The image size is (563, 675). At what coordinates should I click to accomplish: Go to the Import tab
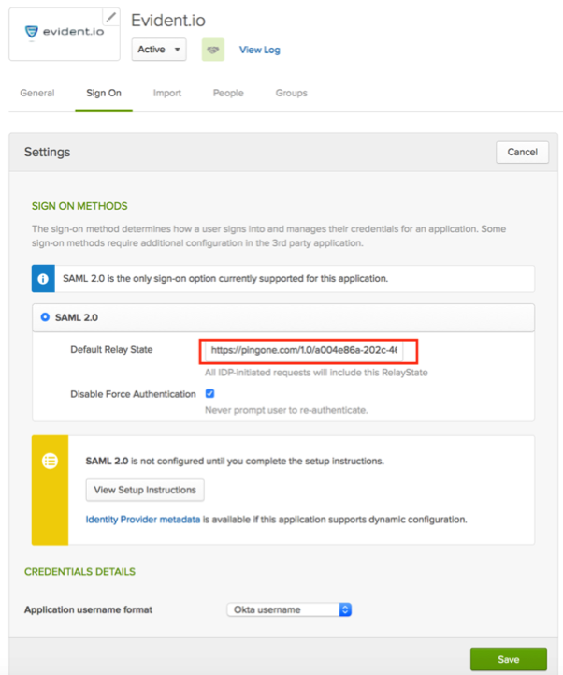(x=167, y=93)
